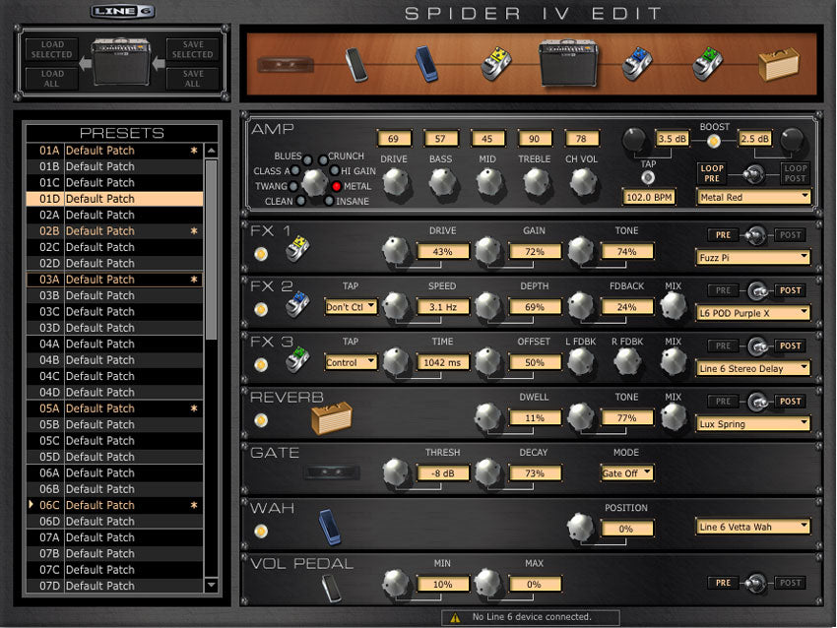
Task: Click the 102.0 BPM tempo field
Action: (x=649, y=197)
